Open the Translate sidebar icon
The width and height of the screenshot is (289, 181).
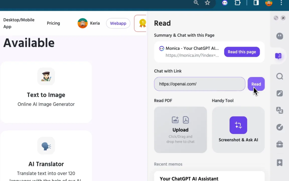[x=280, y=110]
